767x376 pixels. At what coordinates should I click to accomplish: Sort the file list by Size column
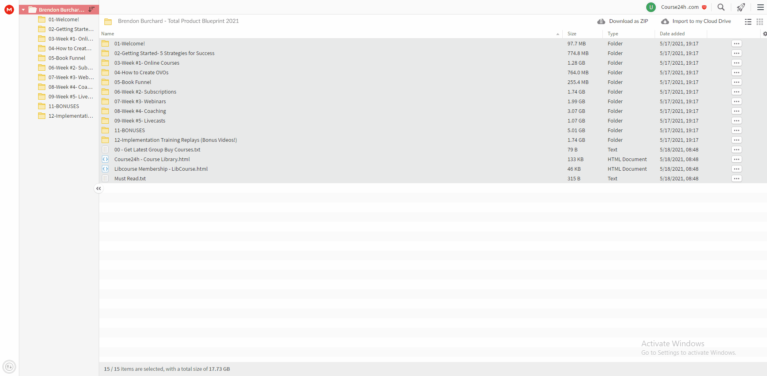[572, 34]
